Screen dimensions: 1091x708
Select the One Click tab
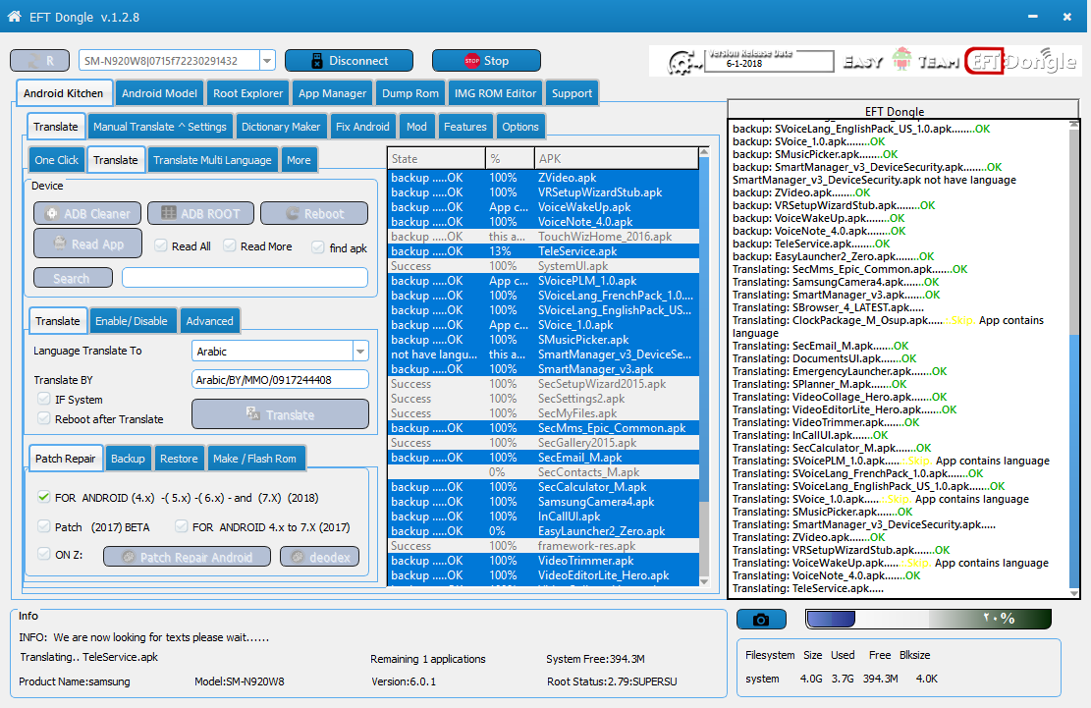tap(56, 160)
